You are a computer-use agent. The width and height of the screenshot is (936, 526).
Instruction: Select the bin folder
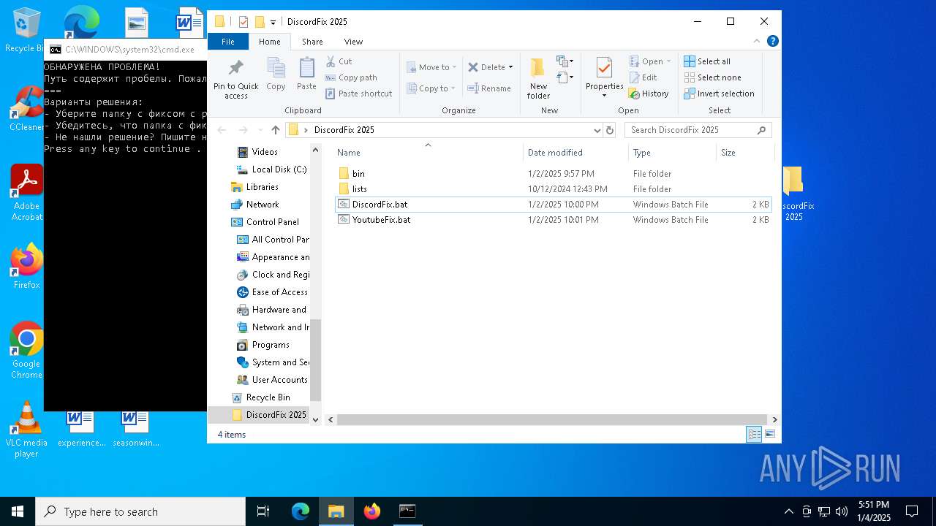coord(553,174)
